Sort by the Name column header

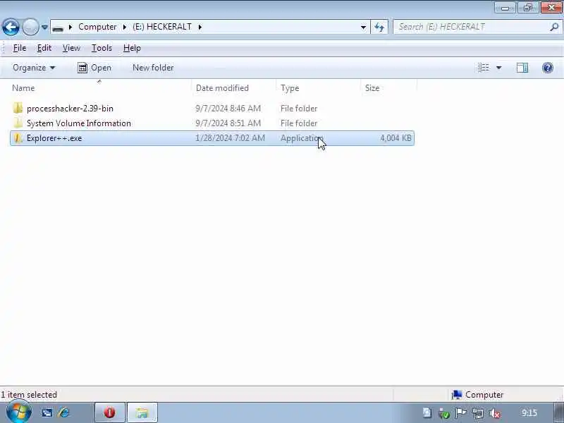(x=101, y=88)
